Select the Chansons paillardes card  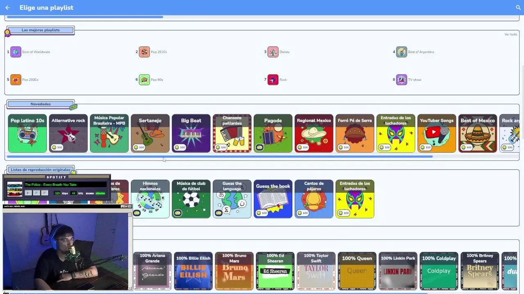click(x=232, y=133)
